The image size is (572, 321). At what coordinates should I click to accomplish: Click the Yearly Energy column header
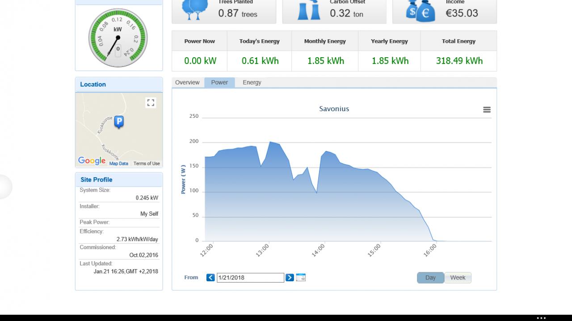(x=389, y=41)
